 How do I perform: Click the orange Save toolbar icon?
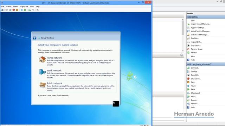(17, 10)
